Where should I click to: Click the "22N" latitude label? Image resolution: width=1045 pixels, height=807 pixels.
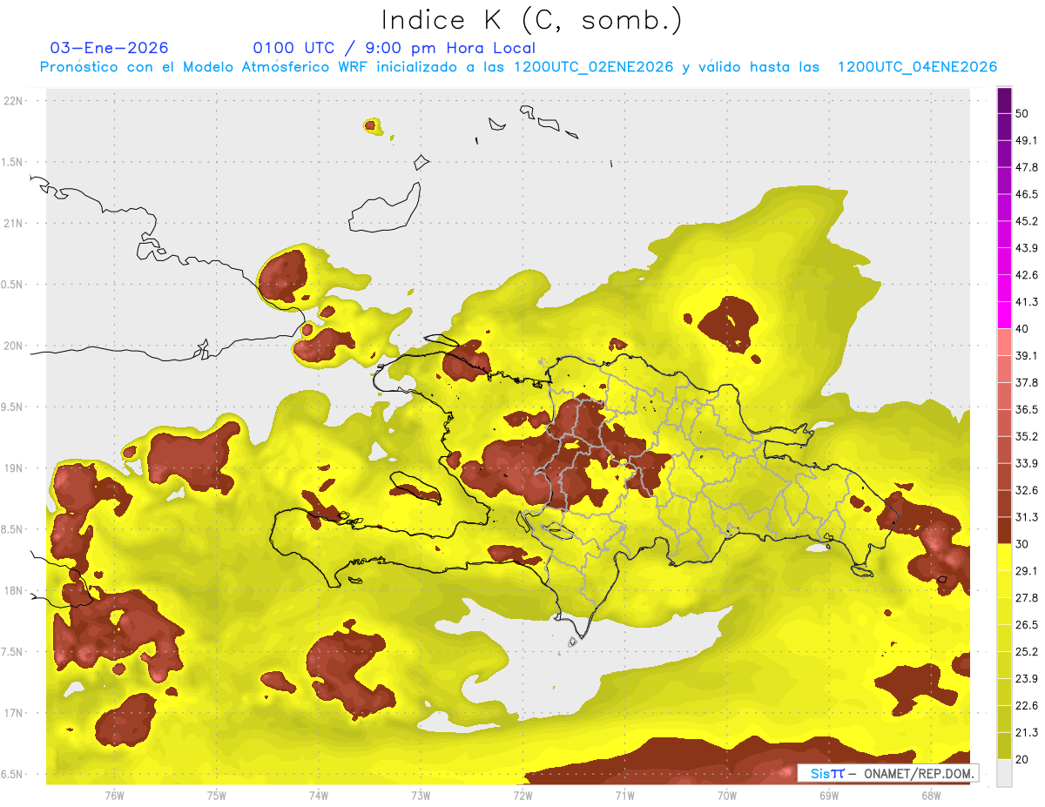click(x=14, y=100)
